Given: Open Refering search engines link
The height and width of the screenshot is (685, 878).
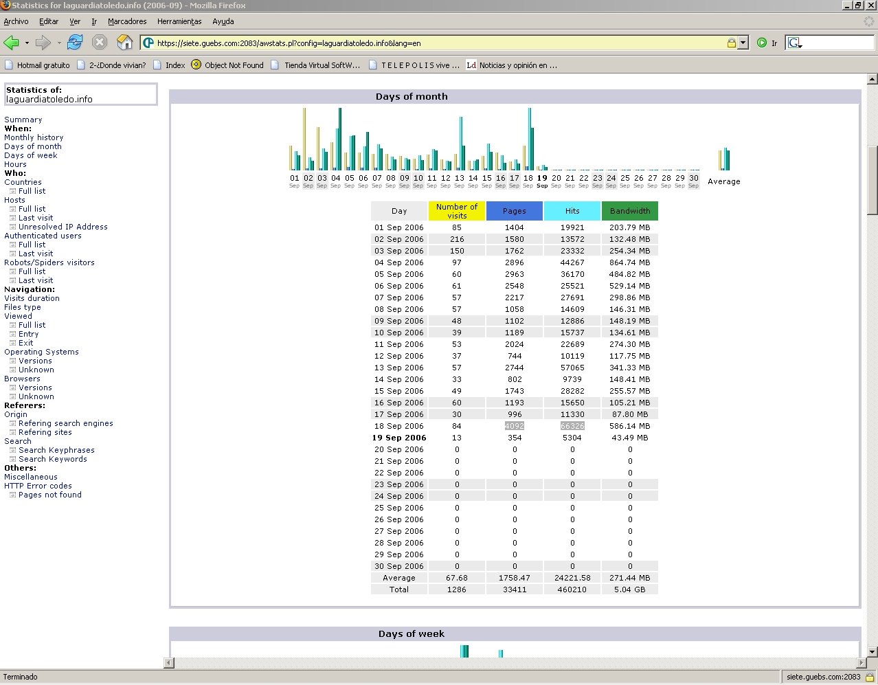Looking at the screenshot, I should (x=65, y=423).
